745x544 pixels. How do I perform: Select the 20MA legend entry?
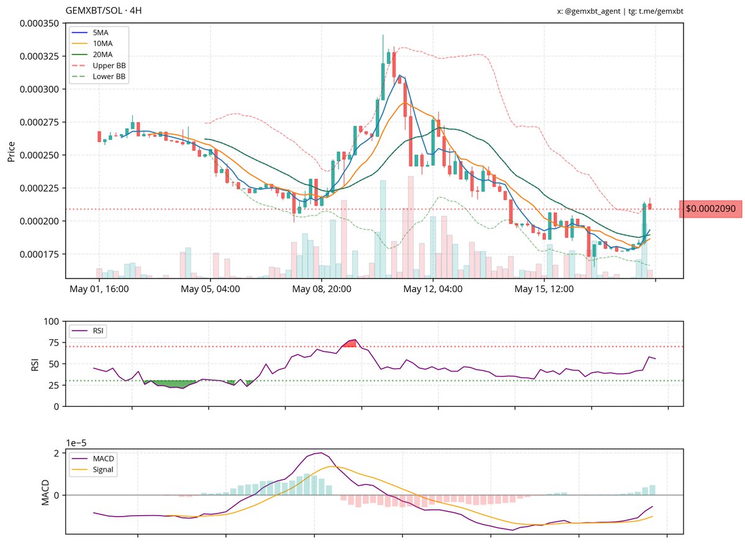(x=92, y=55)
